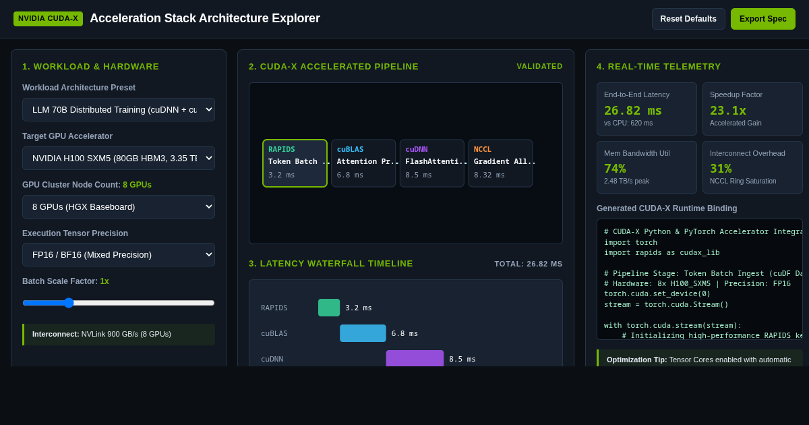This screenshot has height=425, width=809.
Task: Select the RAPIDS Token Batch pipeline stage
Action: 295,163
